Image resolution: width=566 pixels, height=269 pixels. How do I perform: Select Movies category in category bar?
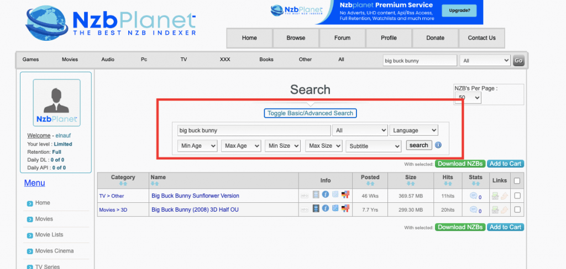70,60
